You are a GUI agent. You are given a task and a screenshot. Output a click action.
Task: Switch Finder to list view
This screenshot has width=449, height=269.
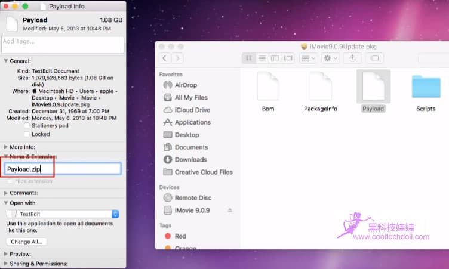tap(262, 58)
